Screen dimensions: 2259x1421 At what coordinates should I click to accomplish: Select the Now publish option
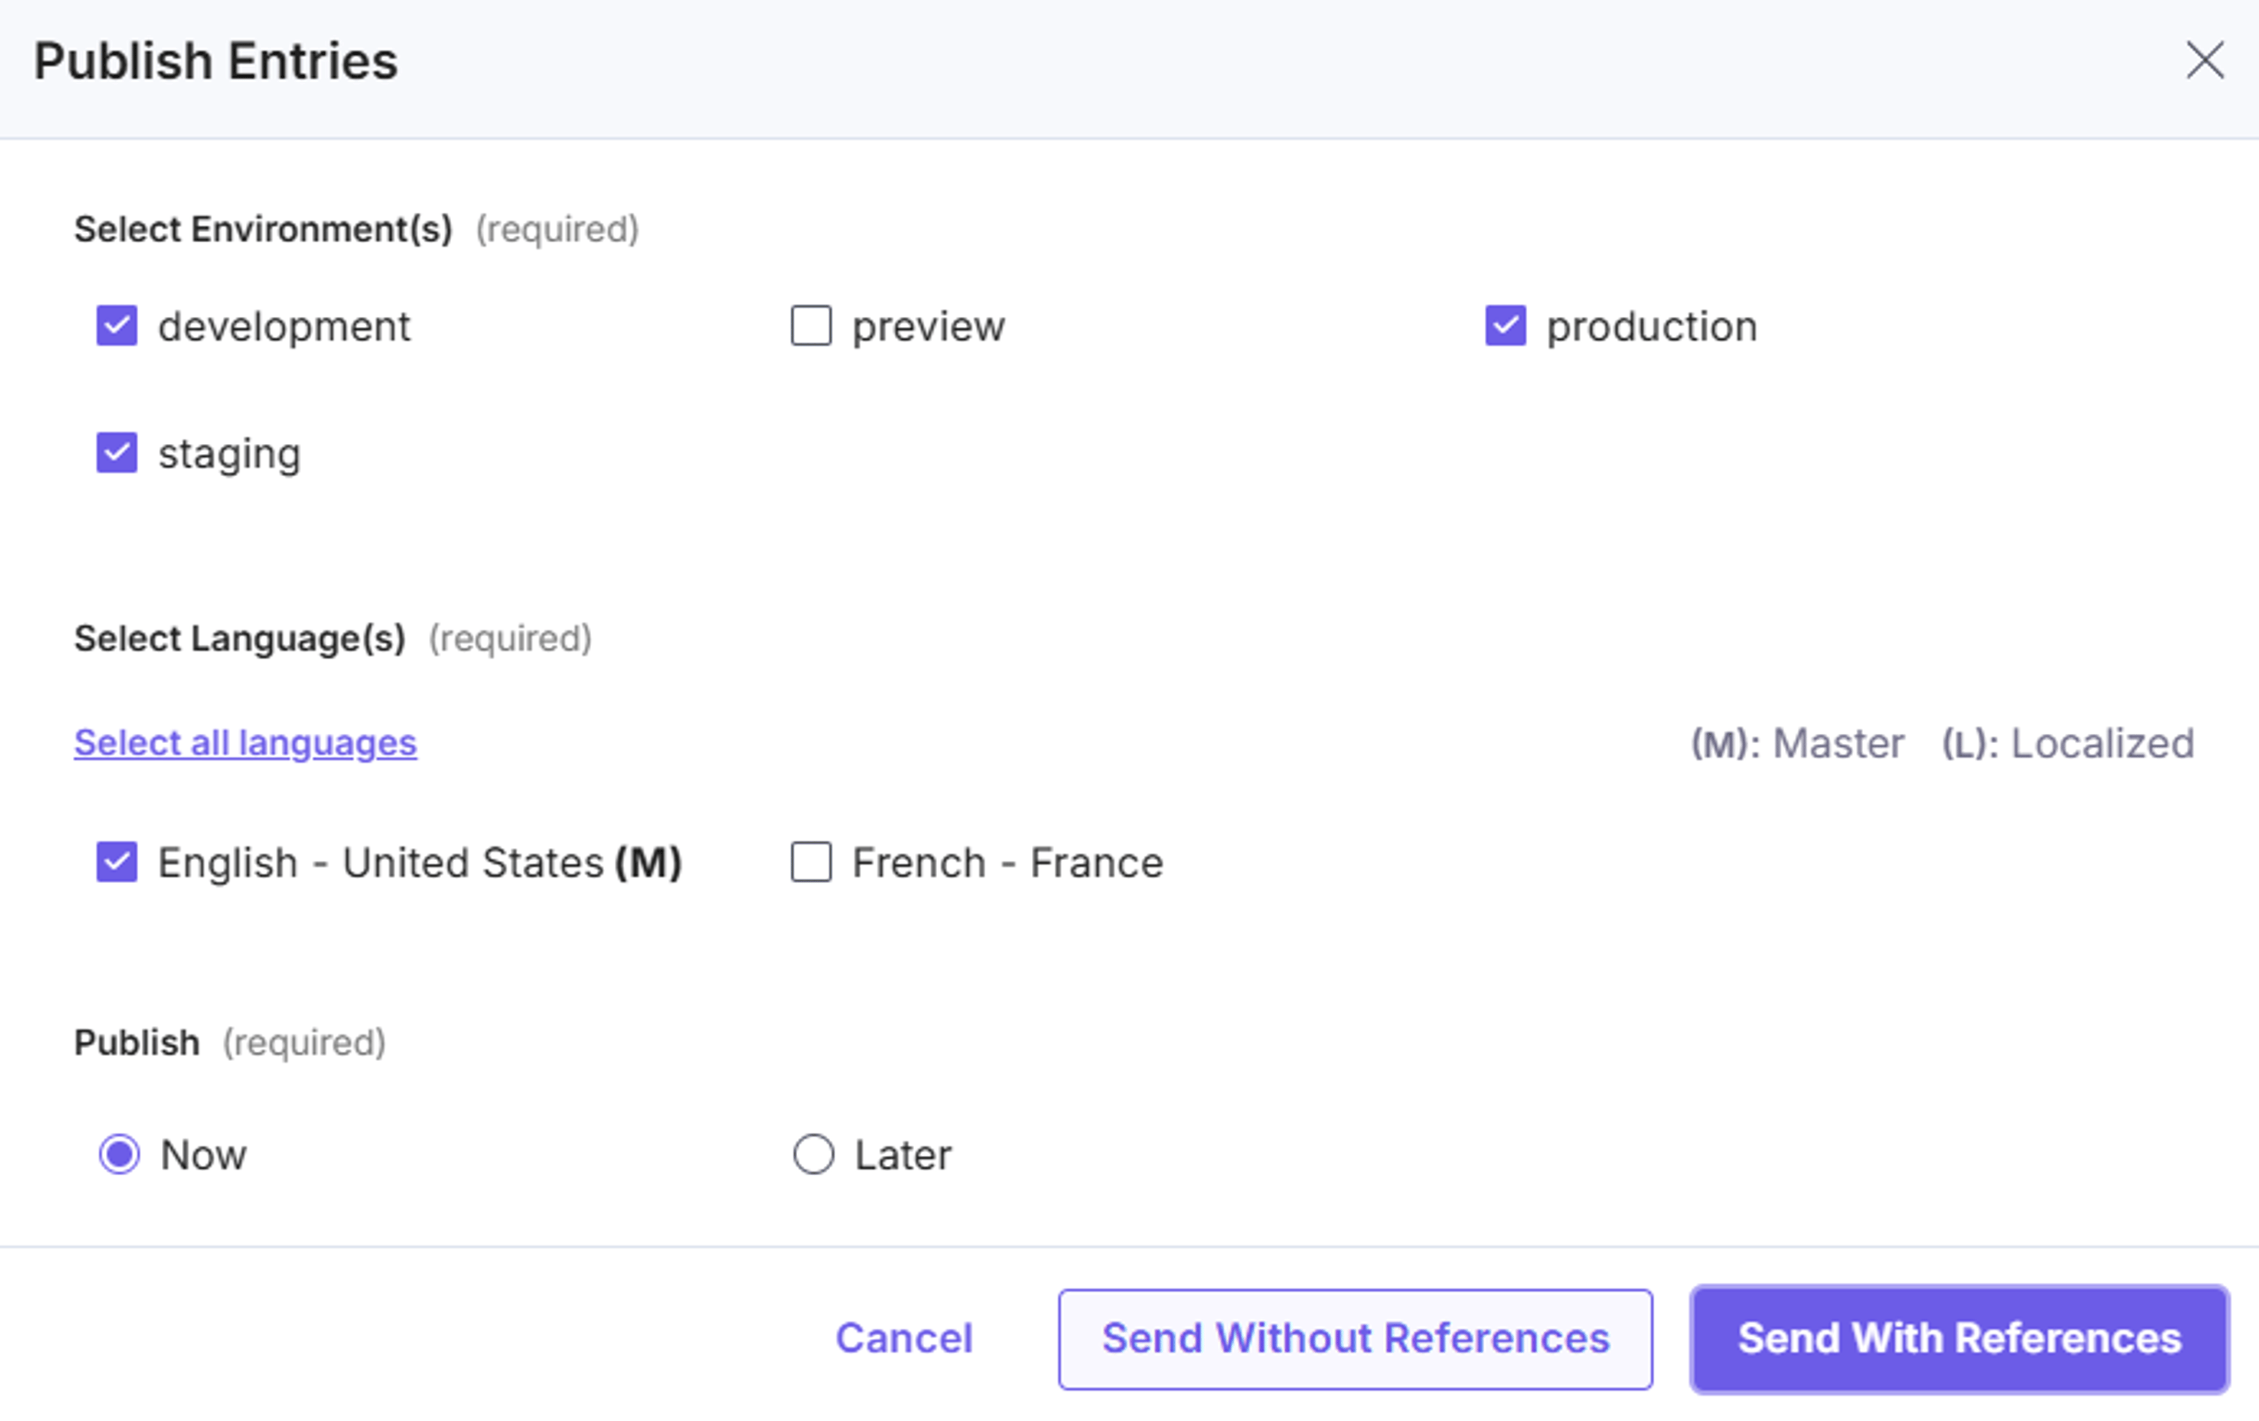(120, 1155)
